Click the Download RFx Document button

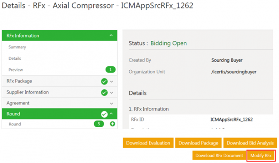click(x=219, y=156)
